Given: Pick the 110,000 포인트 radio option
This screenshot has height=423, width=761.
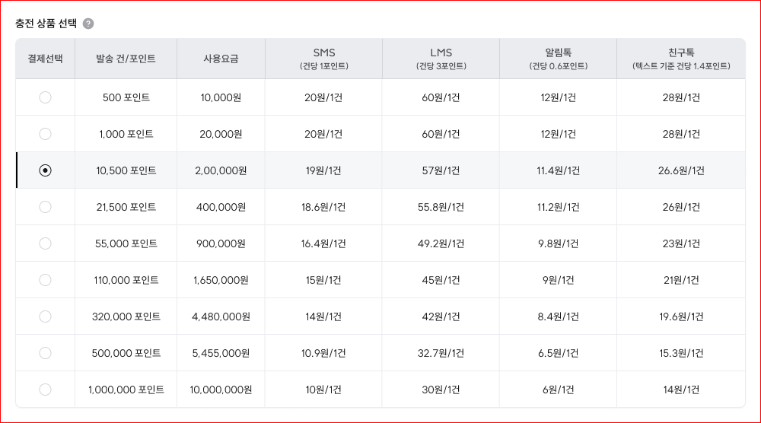Looking at the screenshot, I should [x=45, y=280].
